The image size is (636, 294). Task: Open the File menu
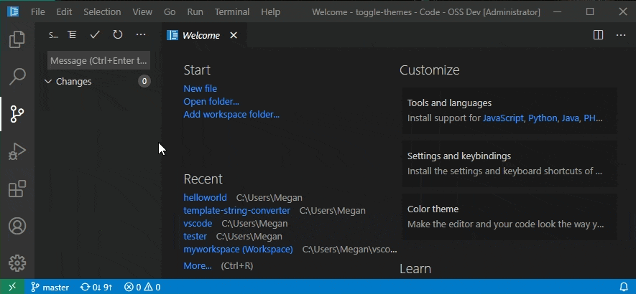[x=37, y=11]
